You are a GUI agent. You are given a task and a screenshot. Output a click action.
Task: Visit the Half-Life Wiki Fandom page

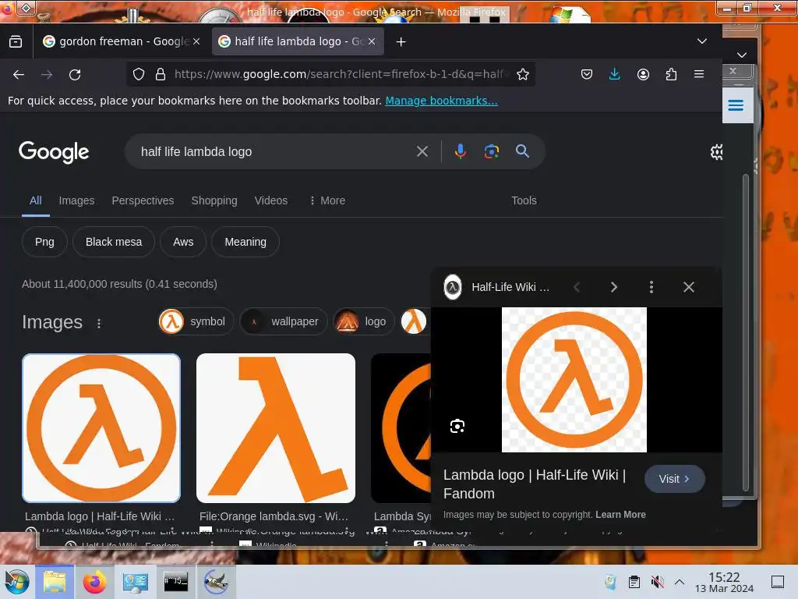[x=674, y=479]
